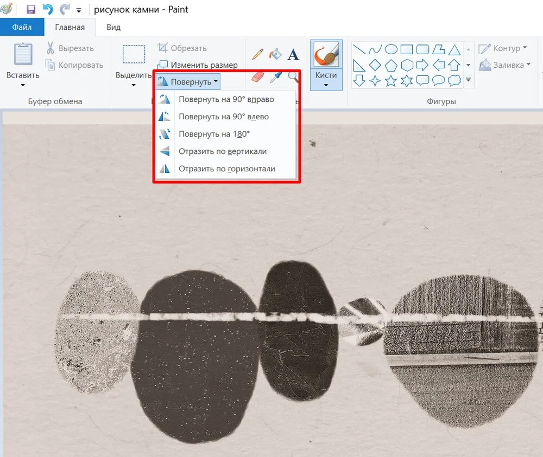Select the Fill with color bucket
The image size is (543, 457).
pyautogui.click(x=276, y=54)
